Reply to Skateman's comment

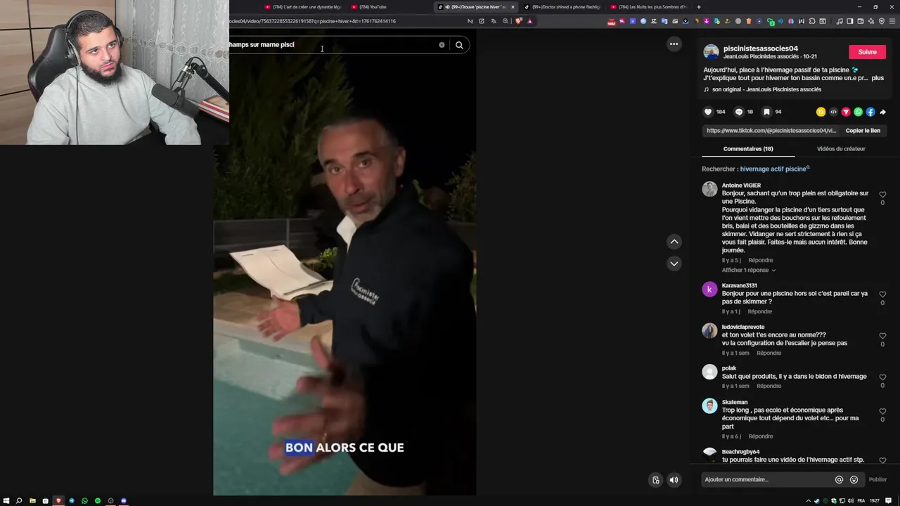click(x=761, y=436)
